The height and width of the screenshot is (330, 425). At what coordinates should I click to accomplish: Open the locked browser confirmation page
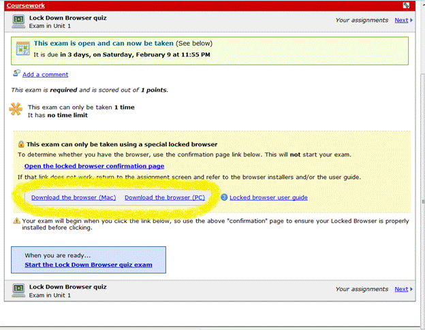point(94,166)
